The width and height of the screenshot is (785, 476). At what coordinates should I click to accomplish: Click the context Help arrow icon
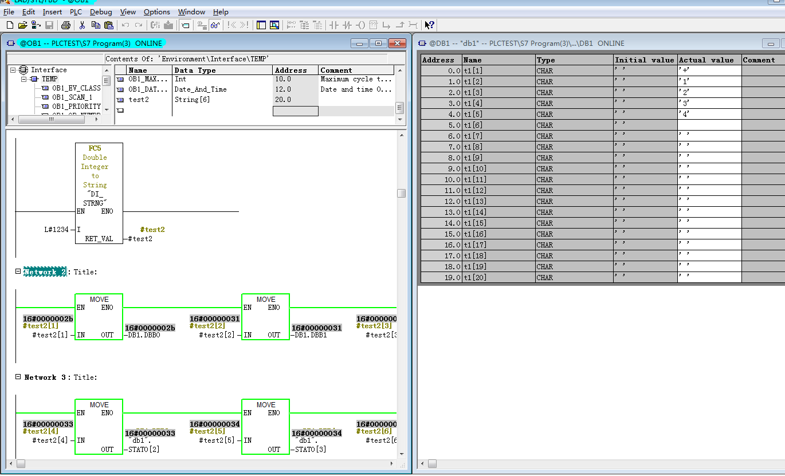(429, 25)
